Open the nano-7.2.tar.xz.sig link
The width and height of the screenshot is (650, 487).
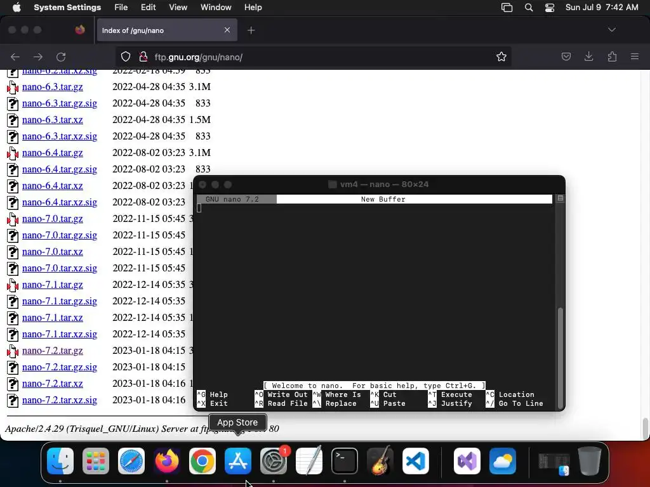(x=60, y=401)
